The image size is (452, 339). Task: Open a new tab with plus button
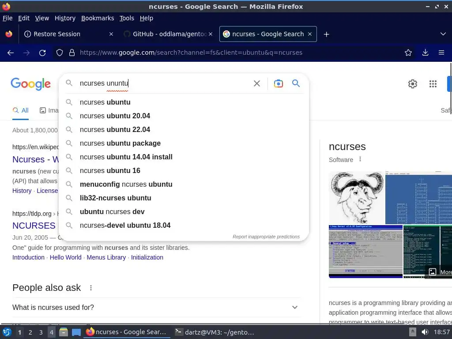(326, 34)
